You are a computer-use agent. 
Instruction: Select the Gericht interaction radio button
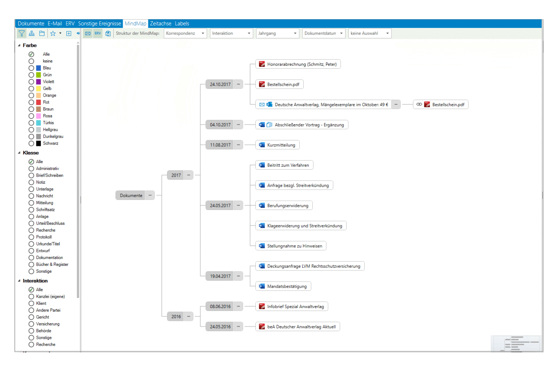click(31, 317)
